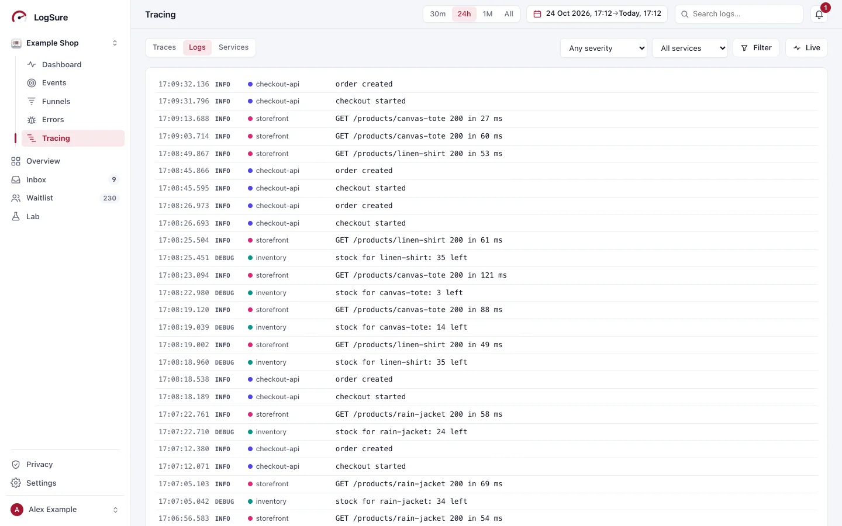Click the Search logs input field
This screenshot has height=526, width=842.
click(739, 14)
